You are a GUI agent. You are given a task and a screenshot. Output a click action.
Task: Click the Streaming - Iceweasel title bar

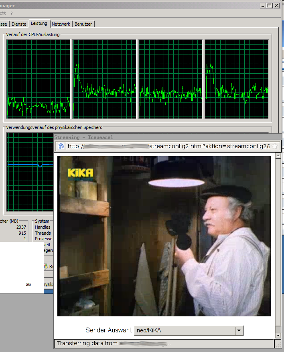pos(168,137)
